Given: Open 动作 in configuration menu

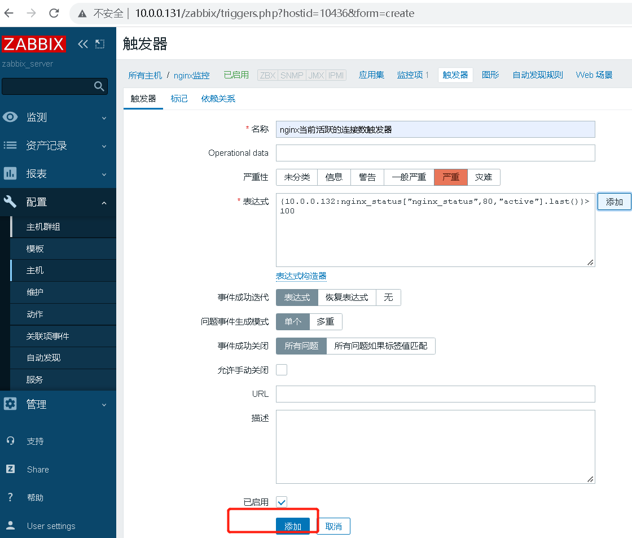Looking at the screenshot, I should [x=63, y=314].
